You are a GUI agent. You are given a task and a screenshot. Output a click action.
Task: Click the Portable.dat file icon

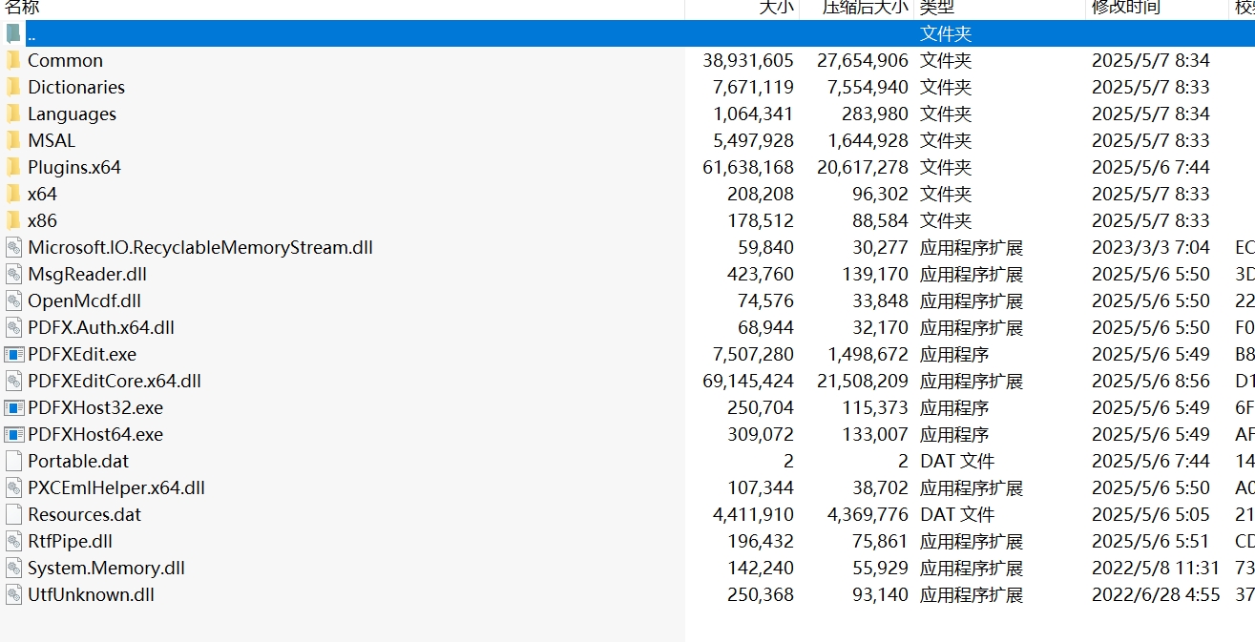tap(12, 461)
